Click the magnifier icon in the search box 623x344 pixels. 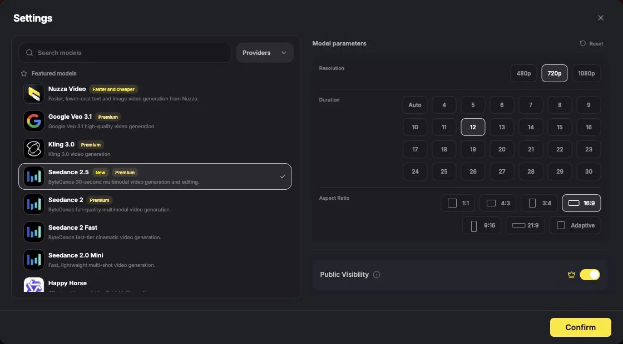29,53
